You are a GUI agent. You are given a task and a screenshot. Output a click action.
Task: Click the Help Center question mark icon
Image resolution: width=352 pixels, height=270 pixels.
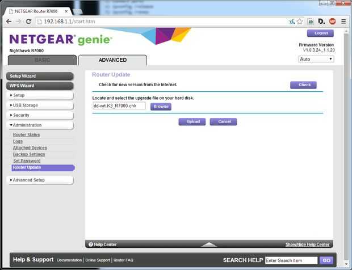click(90, 244)
